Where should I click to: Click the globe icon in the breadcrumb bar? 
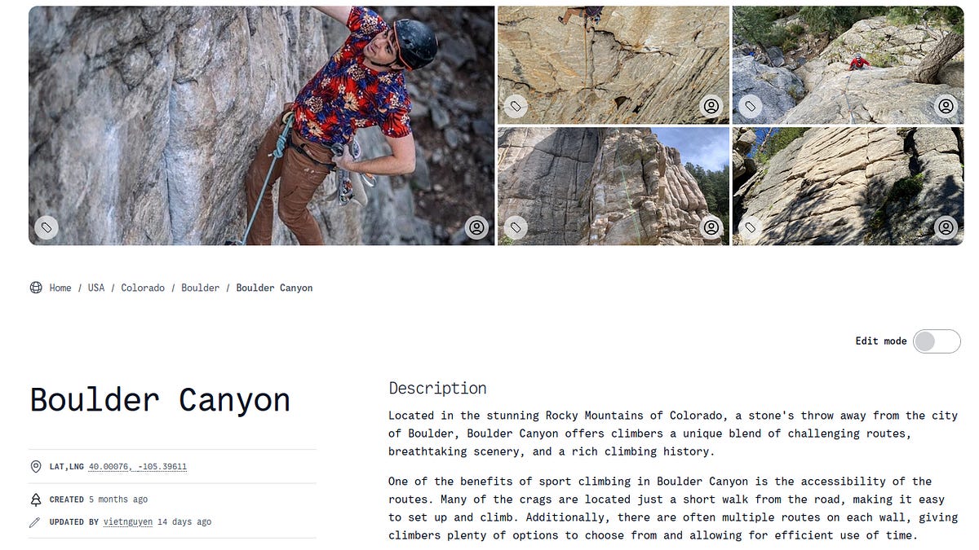(x=36, y=288)
